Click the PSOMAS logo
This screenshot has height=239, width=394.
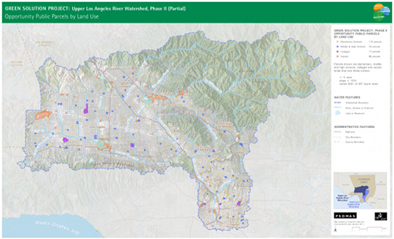(x=345, y=215)
